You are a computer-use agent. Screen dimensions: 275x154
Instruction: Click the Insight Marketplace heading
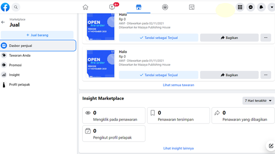tap(103, 98)
